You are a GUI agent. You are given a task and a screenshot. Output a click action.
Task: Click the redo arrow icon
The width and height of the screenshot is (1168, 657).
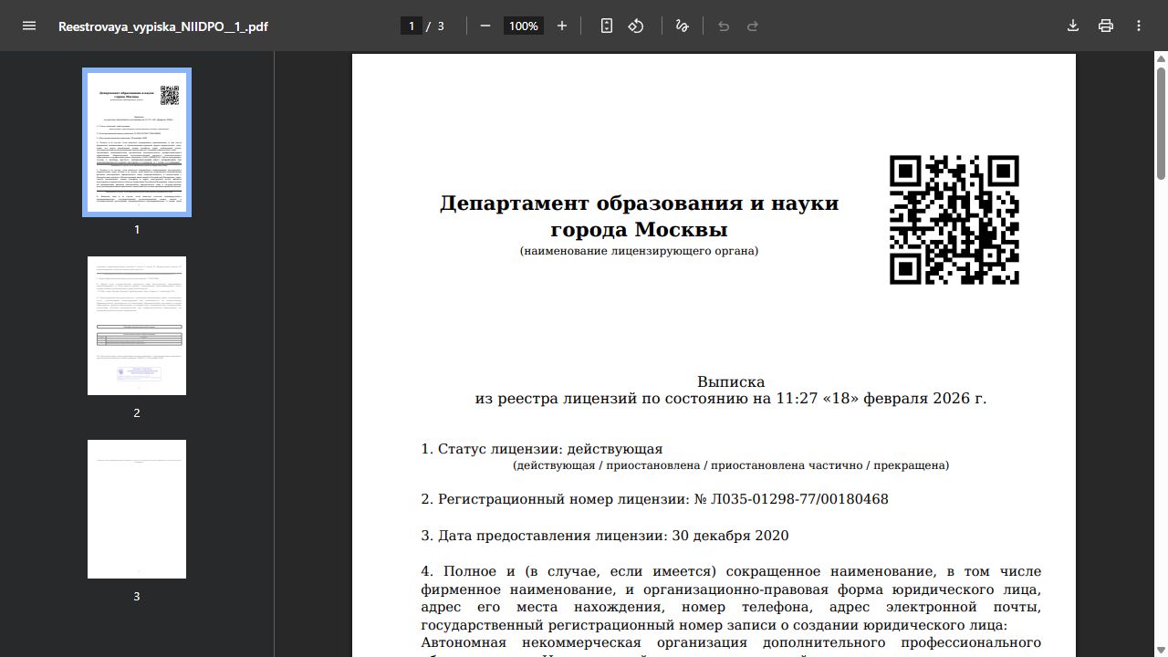point(753,26)
